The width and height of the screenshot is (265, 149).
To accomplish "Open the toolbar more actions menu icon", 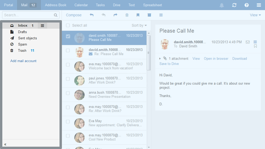I will pos(161,15).
